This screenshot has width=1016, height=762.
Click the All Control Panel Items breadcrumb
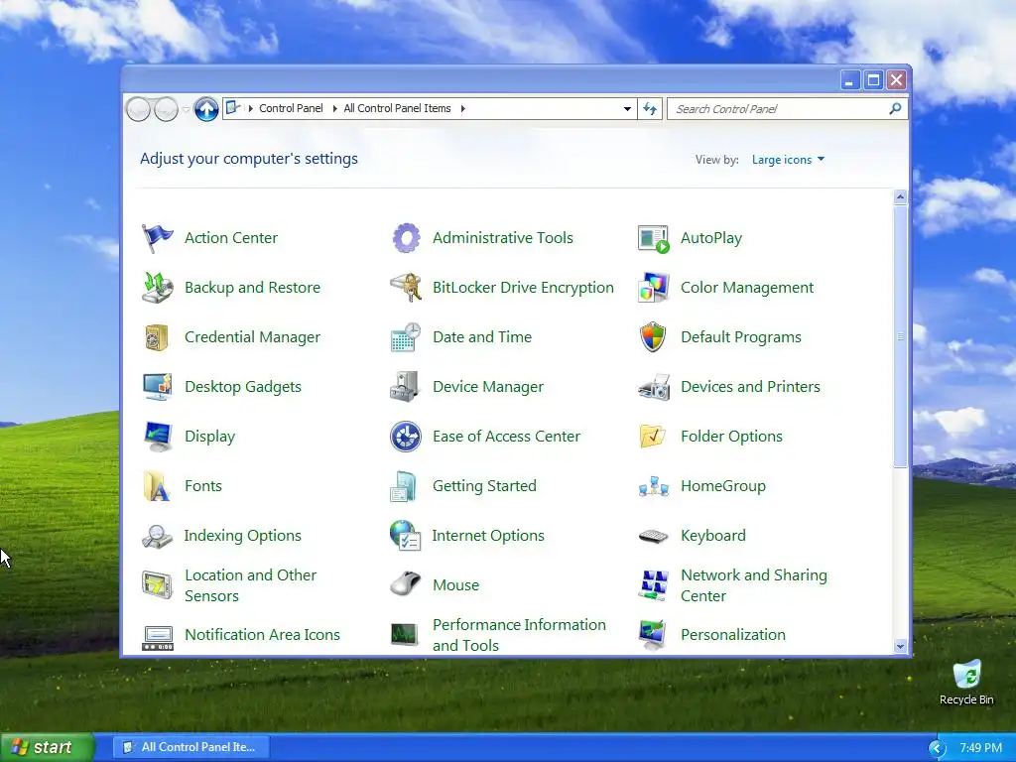[x=397, y=108]
